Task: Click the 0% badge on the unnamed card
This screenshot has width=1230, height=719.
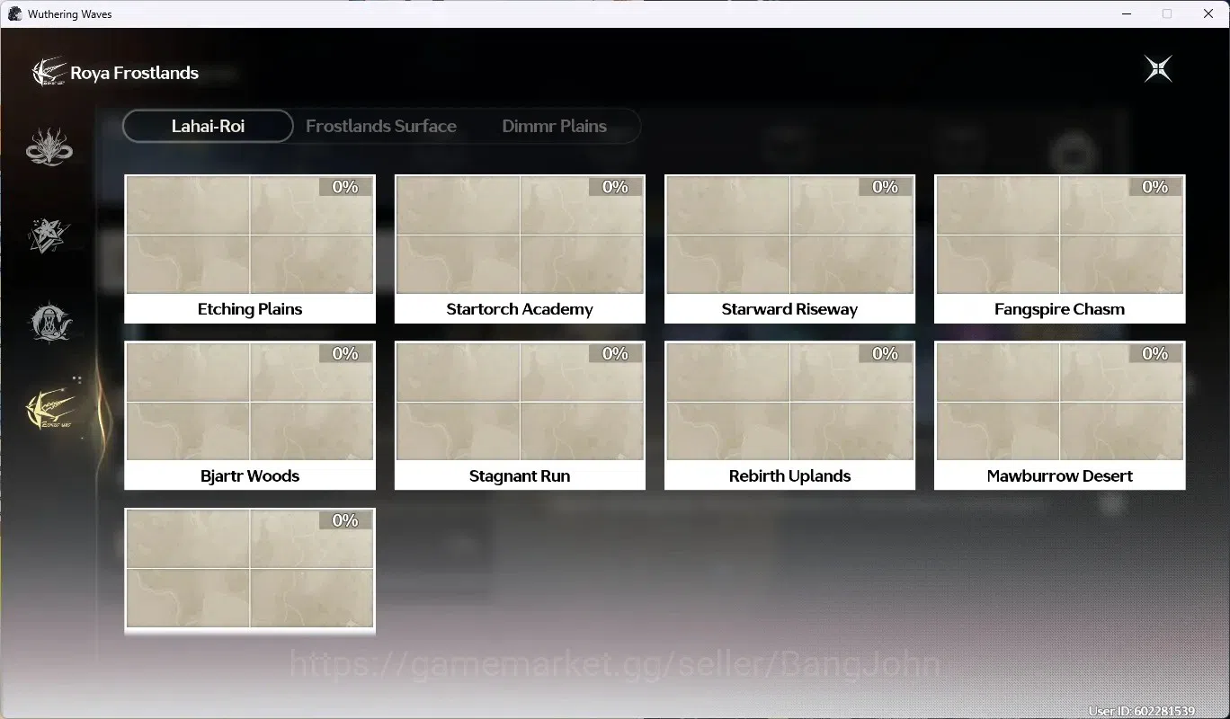Action: [x=345, y=520]
